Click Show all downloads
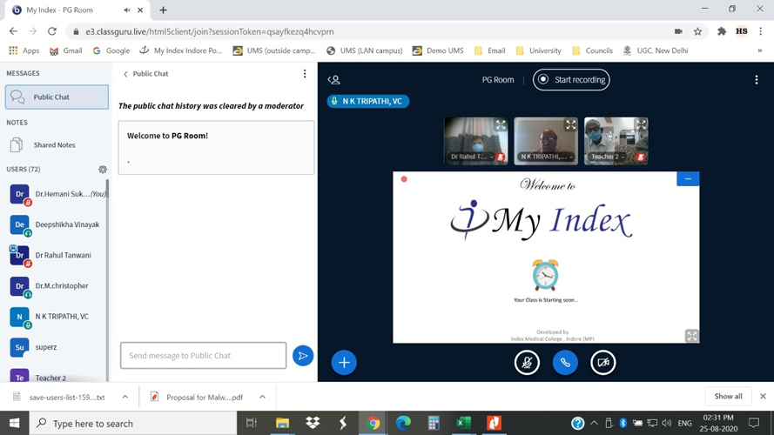 pos(728,396)
